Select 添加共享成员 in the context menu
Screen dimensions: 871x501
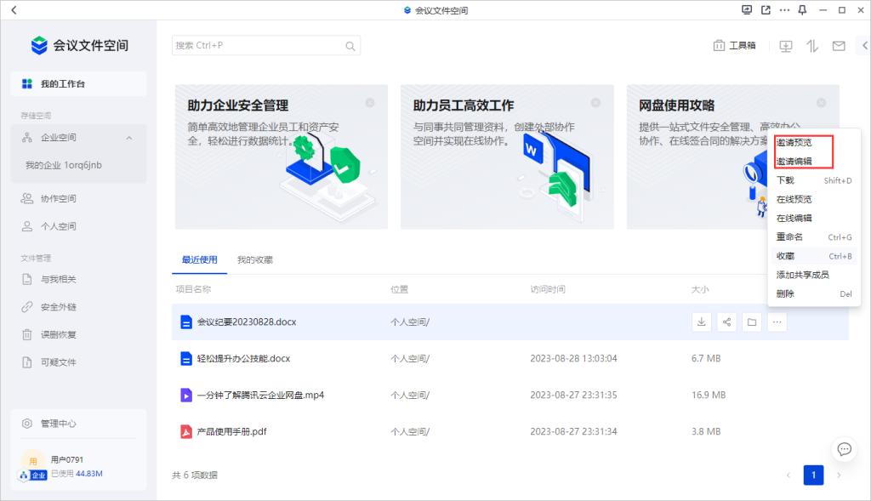click(804, 275)
